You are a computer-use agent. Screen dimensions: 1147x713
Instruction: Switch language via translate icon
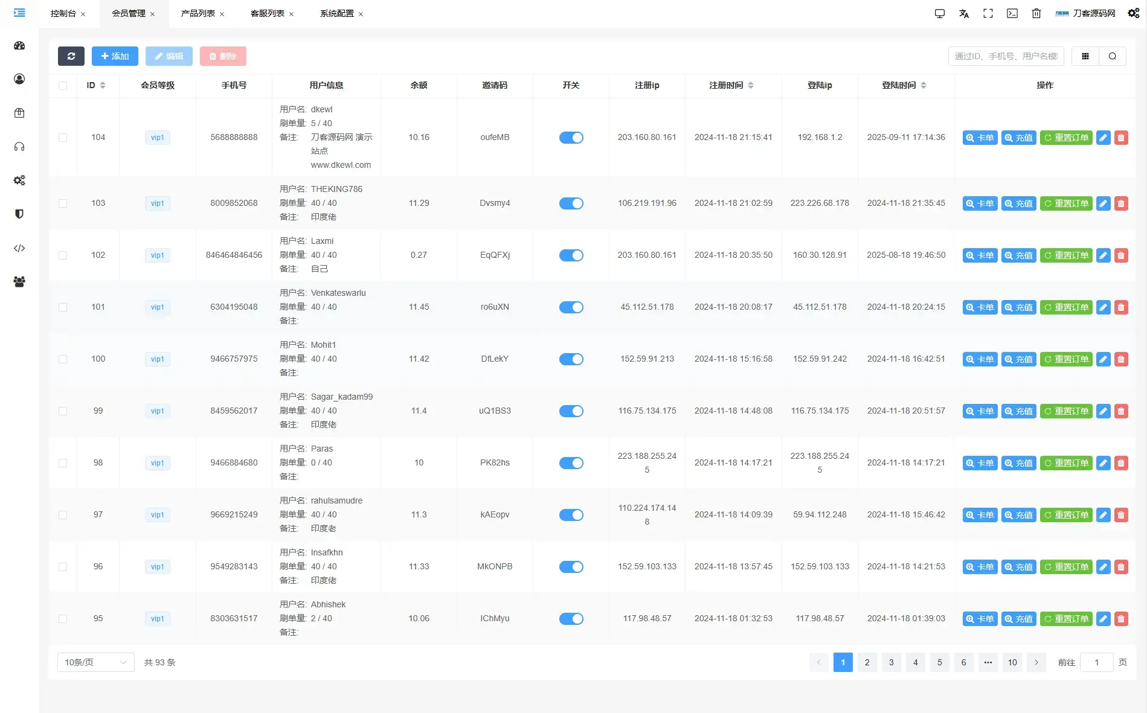click(x=964, y=13)
